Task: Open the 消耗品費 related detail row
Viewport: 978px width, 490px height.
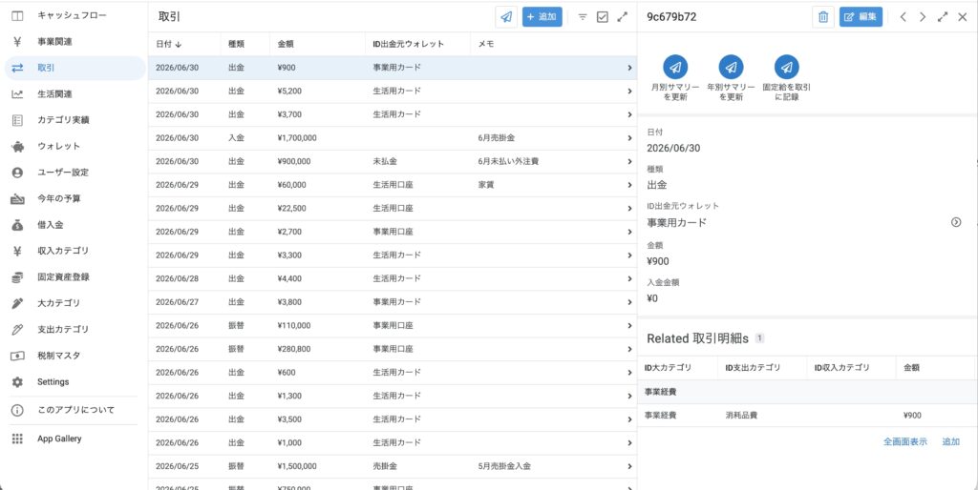Action: 807,416
